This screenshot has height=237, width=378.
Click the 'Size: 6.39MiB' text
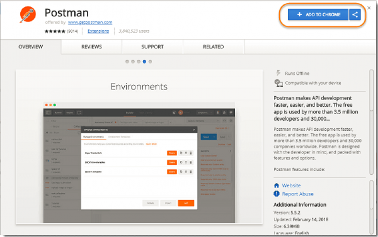point(287,226)
